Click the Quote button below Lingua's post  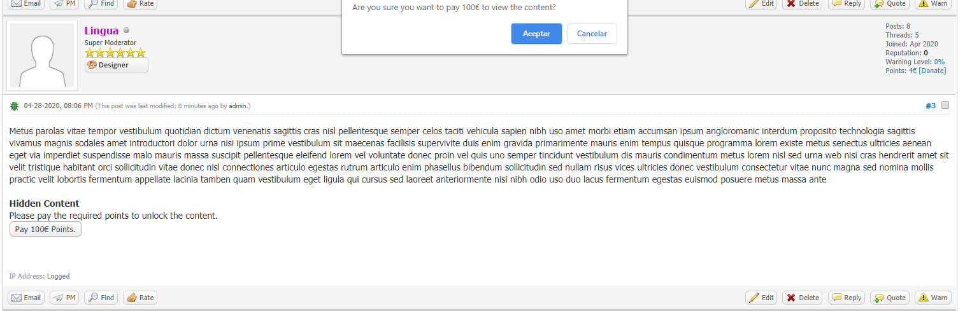(x=890, y=298)
